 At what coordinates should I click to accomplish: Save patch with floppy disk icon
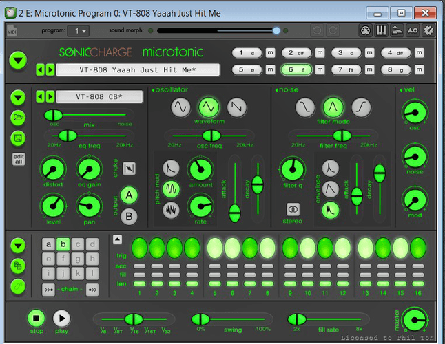point(18,138)
